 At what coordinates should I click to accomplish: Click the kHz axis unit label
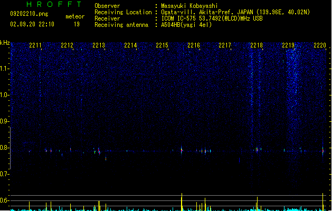point(5,43)
